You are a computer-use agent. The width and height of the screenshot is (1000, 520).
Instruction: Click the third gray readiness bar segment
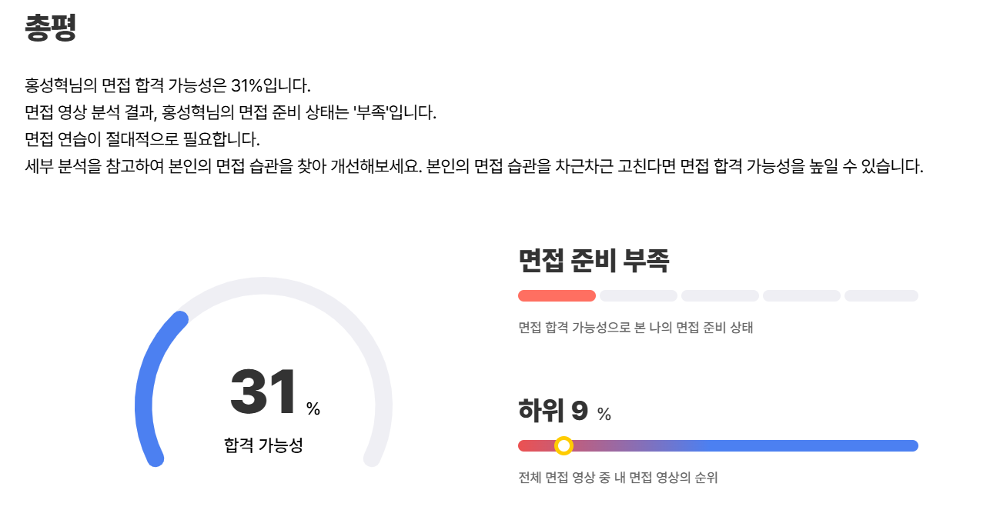pyautogui.click(x=720, y=296)
